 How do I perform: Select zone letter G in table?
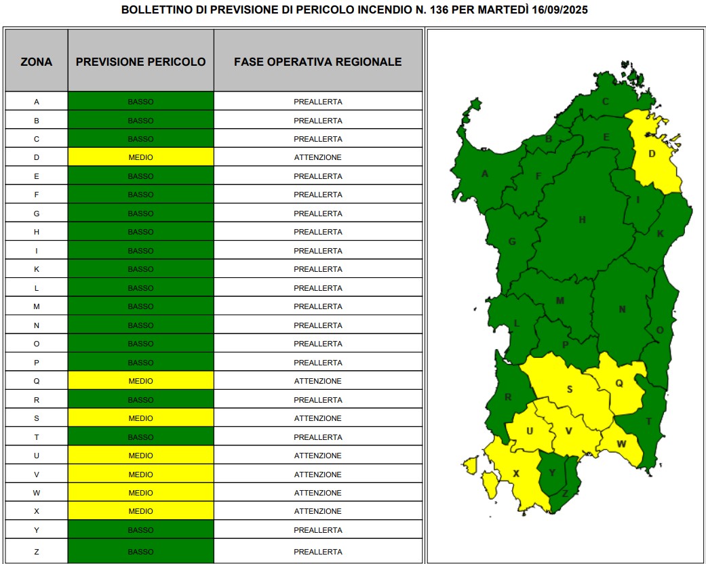click(x=37, y=214)
